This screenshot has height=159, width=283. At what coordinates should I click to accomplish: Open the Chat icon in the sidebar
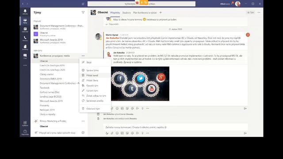(x=25, y=56)
